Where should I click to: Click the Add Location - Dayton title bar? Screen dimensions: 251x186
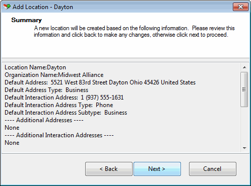click(x=117, y=7)
